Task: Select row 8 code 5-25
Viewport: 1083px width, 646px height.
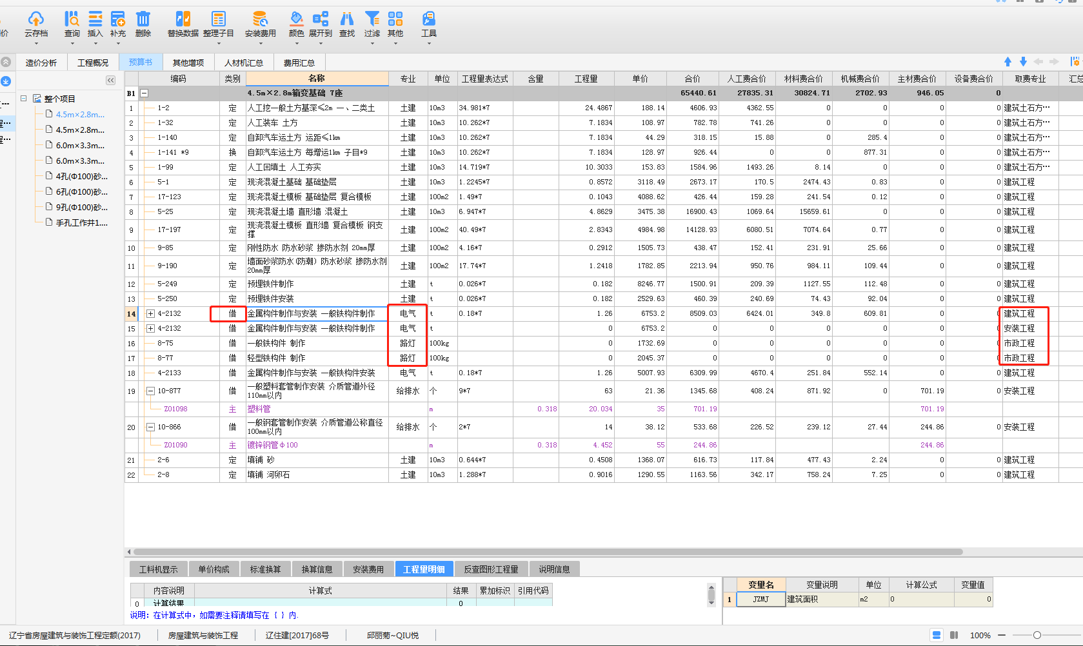Action: pos(165,212)
